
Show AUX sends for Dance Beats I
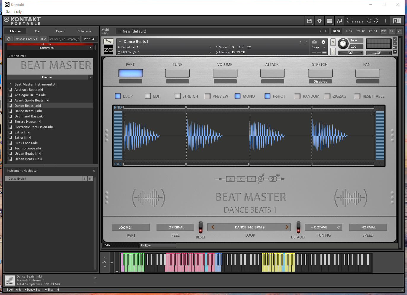point(395,47)
